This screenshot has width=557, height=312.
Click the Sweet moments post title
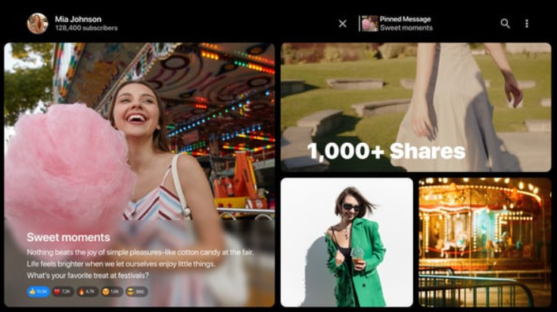click(68, 237)
